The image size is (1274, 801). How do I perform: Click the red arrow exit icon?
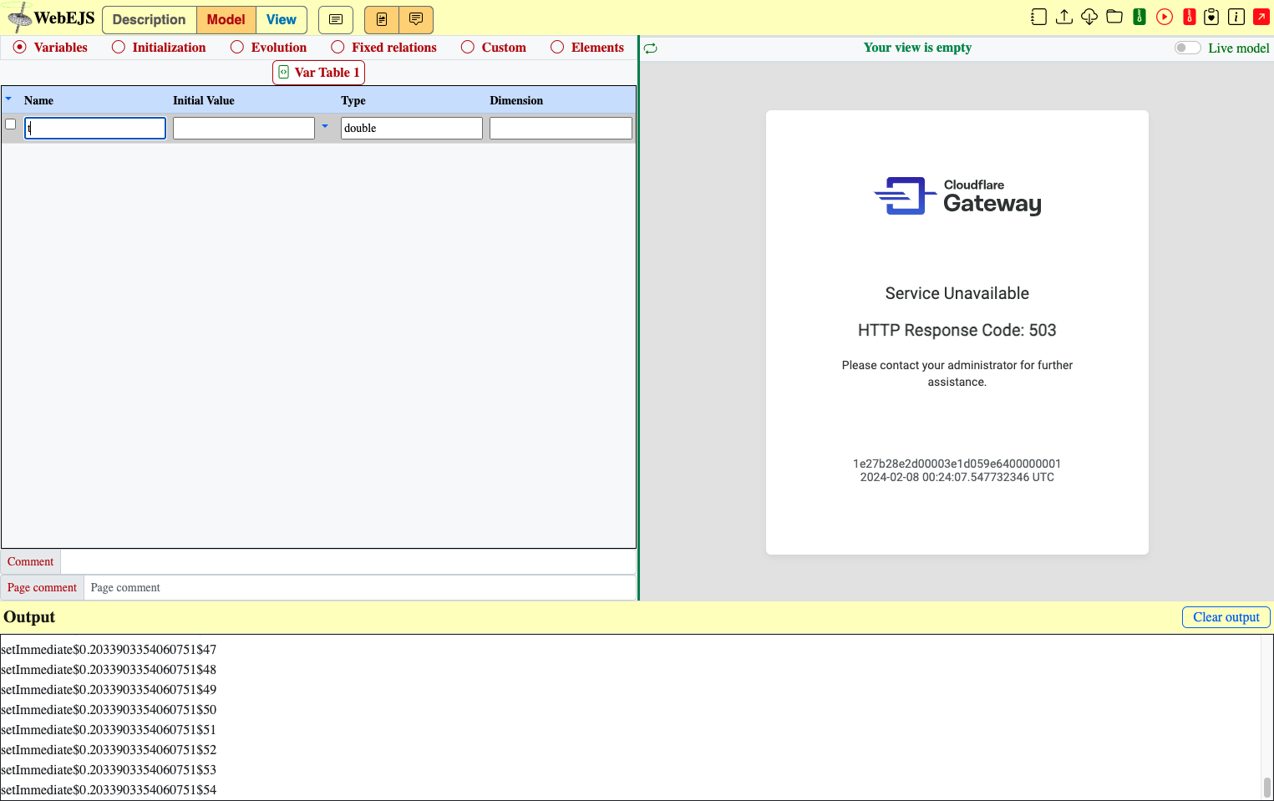click(1261, 17)
